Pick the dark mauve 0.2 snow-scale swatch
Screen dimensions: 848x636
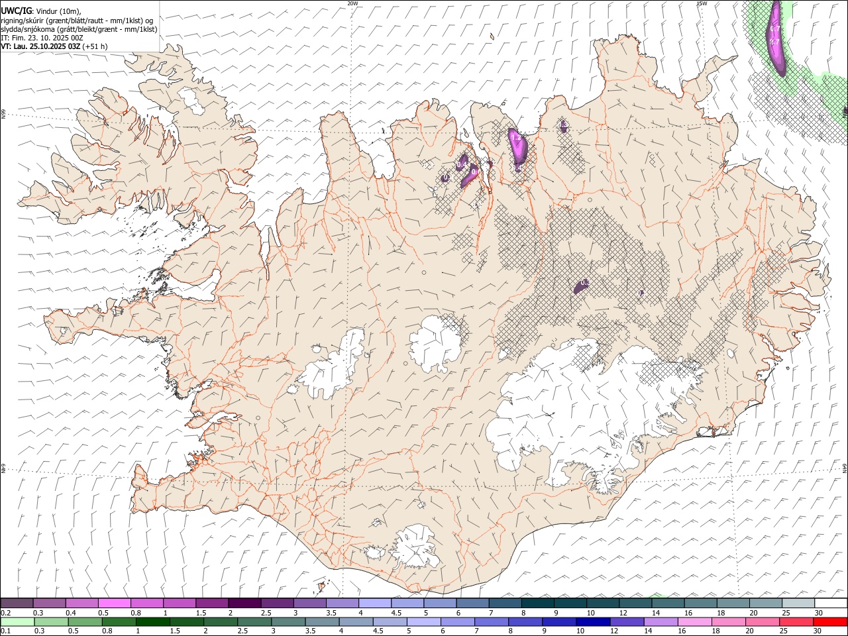tap(17, 604)
